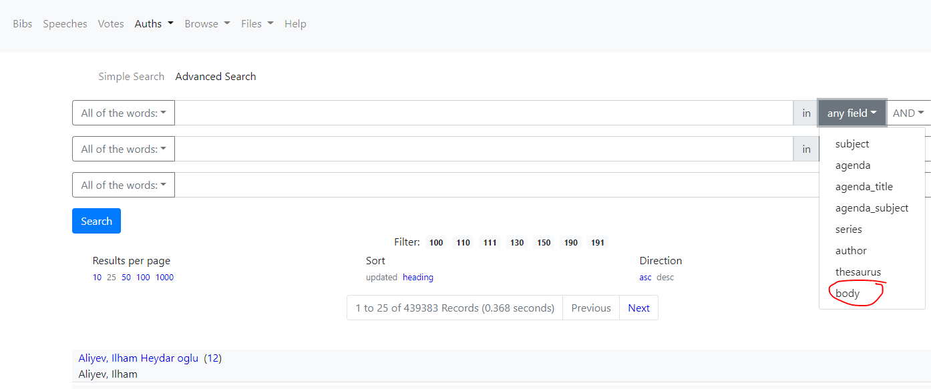Open the Help menu item
The height and width of the screenshot is (389, 931).
pos(295,23)
